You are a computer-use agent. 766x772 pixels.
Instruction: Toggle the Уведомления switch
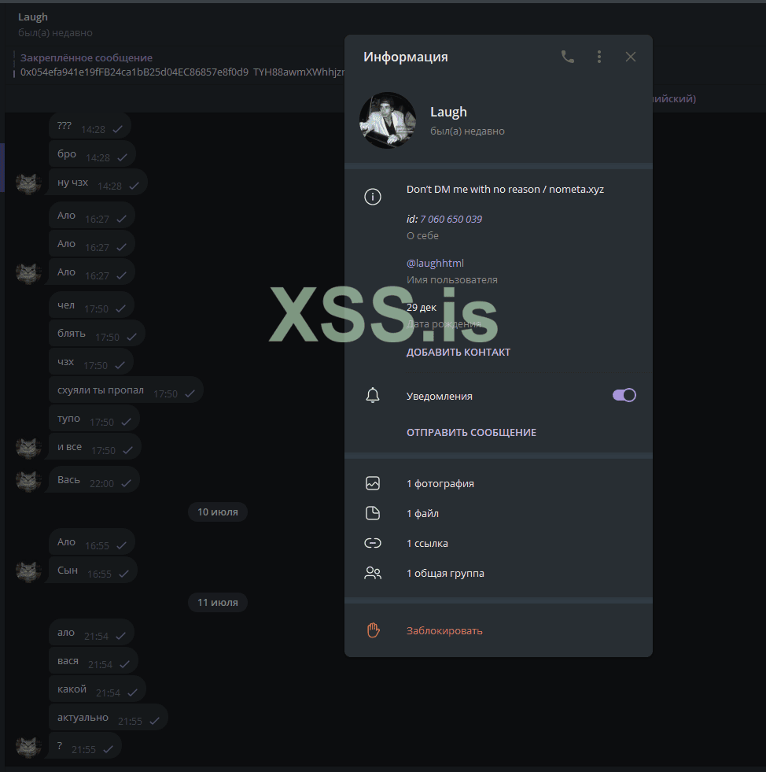tap(624, 395)
